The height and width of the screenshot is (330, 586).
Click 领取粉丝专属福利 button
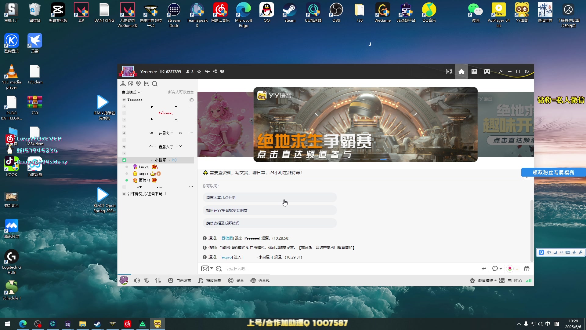553,172
